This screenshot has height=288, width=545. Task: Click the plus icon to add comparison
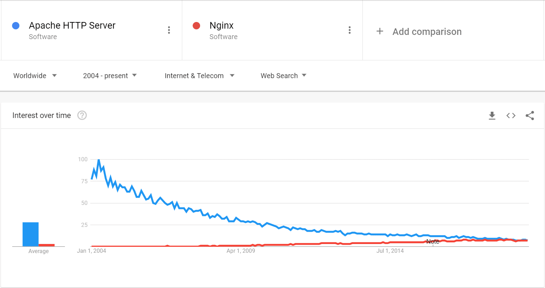(x=380, y=31)
